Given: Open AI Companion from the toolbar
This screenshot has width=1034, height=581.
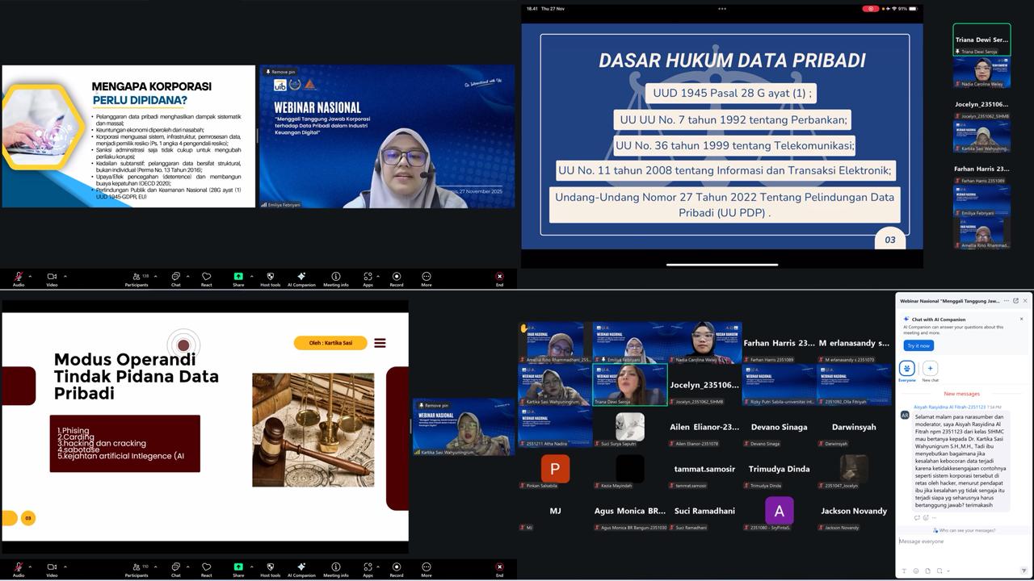Looking at the screenshot, I should pos(301,567).
